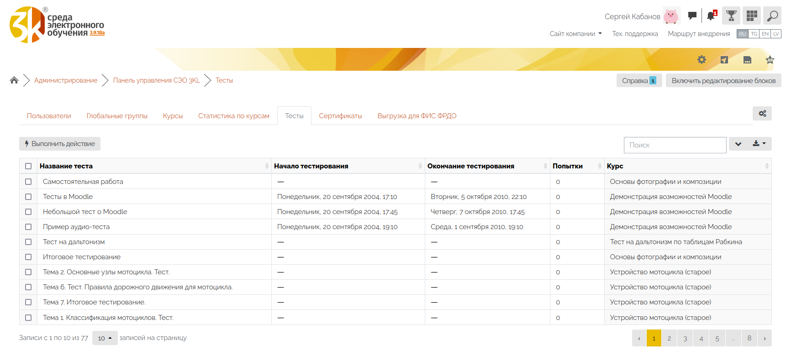Open the records per page dropdown
The width and height of the screenshot is (786, 356).
105,338
